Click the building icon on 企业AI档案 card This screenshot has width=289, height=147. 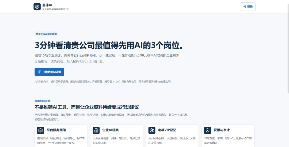[96, 130]
